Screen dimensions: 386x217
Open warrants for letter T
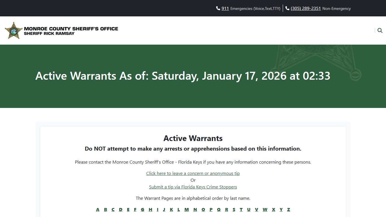point(241,209)
